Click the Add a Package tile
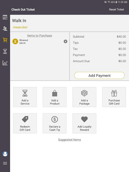This screenshot has width=129, height=172. [x=84, y=97]
